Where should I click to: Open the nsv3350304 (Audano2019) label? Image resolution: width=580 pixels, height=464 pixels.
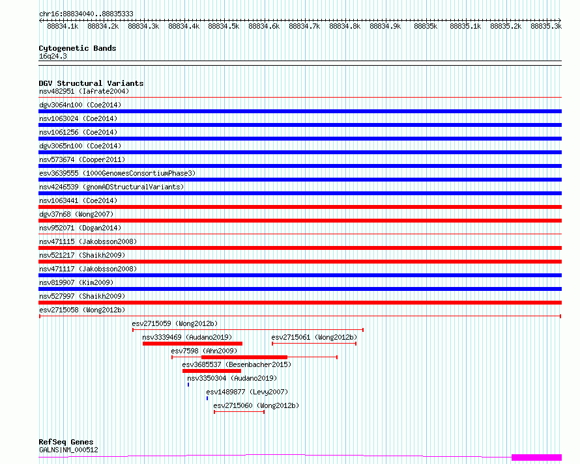(x=232, y=378)
